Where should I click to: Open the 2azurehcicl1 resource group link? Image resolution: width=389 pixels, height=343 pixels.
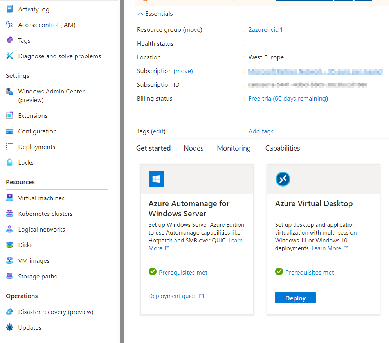tap(265, 29)
